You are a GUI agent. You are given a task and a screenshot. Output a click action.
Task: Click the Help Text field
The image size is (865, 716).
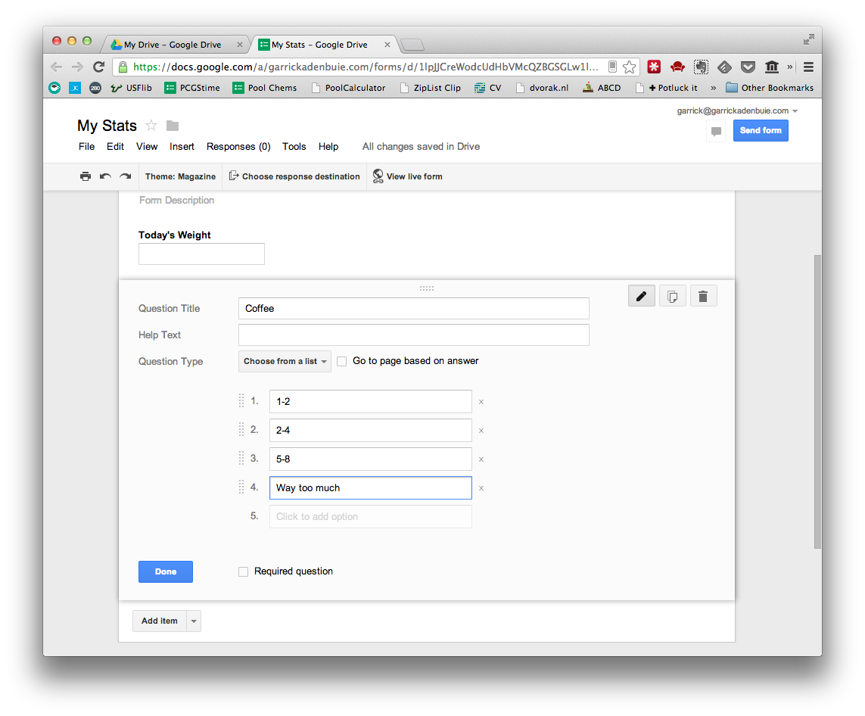[414, 335]
